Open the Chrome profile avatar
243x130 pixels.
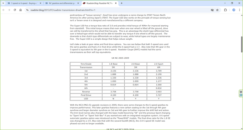tap(234, 10)
